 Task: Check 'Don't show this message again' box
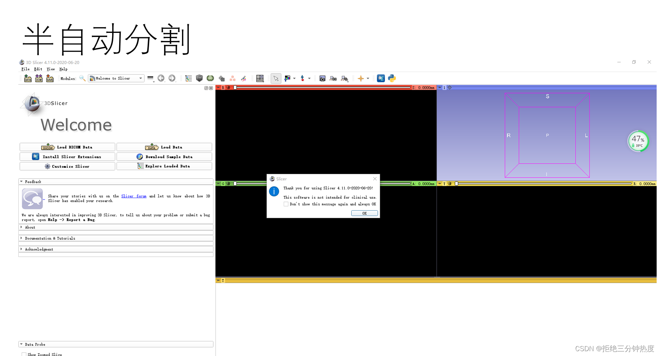[286, 204]
